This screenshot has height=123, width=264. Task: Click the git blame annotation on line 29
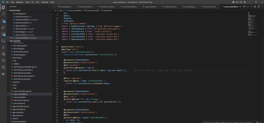coord(164,70)
